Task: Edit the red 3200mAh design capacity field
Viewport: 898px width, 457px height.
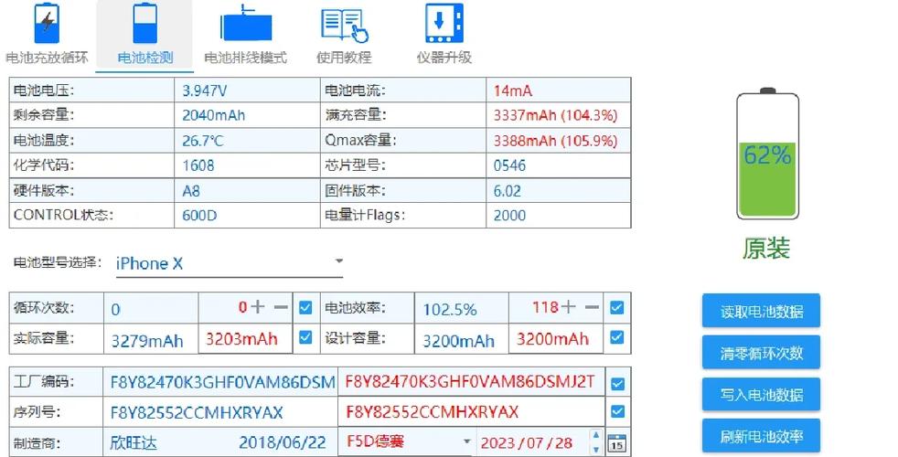Action: tap(555, 338)
